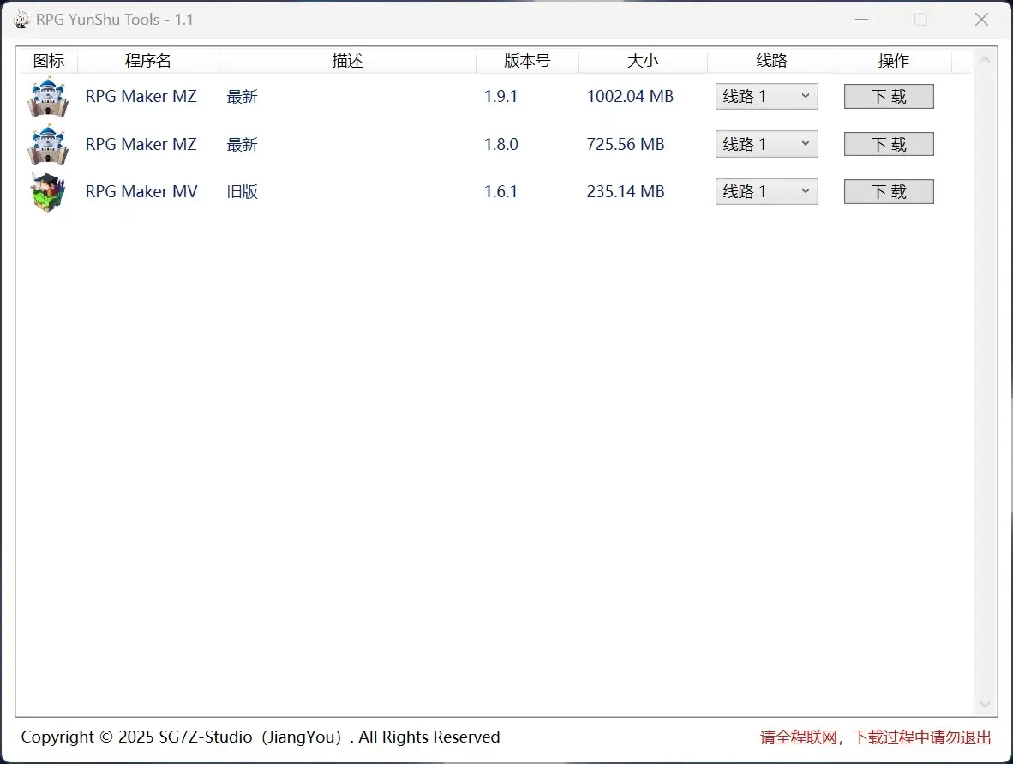The width and height of the screenshot is (1013, 764).
Task: Click version number 1.9.1
Action: click(501, 96)
